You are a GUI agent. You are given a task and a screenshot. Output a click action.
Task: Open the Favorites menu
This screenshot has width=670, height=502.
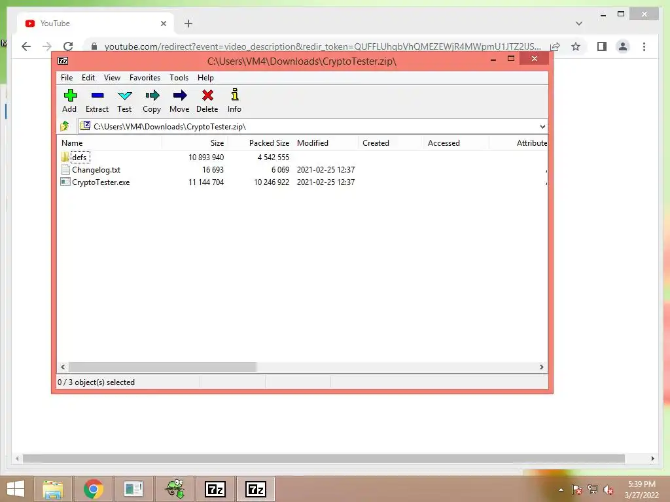(145, 78)
